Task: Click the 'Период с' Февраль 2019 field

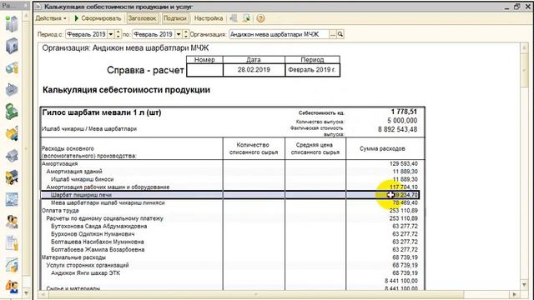Action: pos(87,34)
